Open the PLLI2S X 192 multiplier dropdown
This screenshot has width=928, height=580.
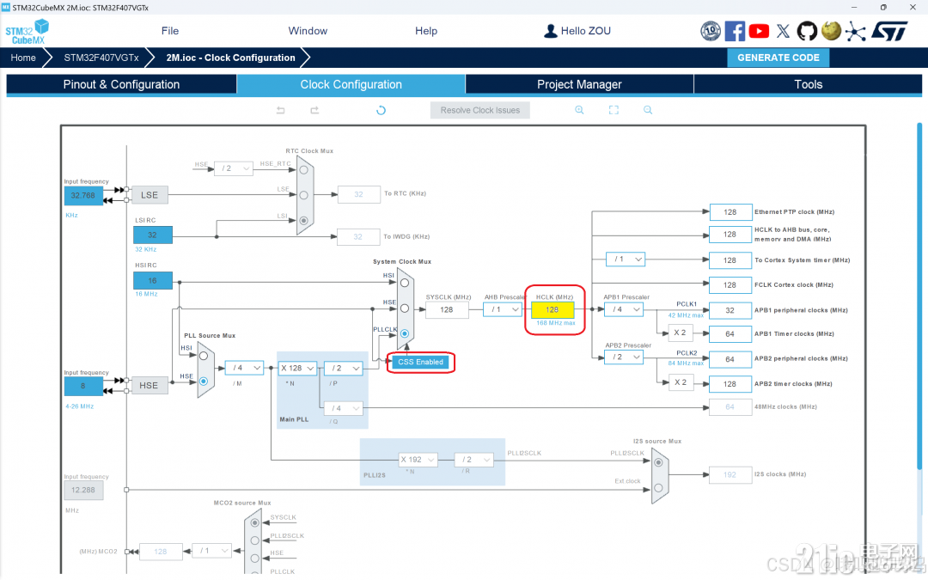coord(418,460)
